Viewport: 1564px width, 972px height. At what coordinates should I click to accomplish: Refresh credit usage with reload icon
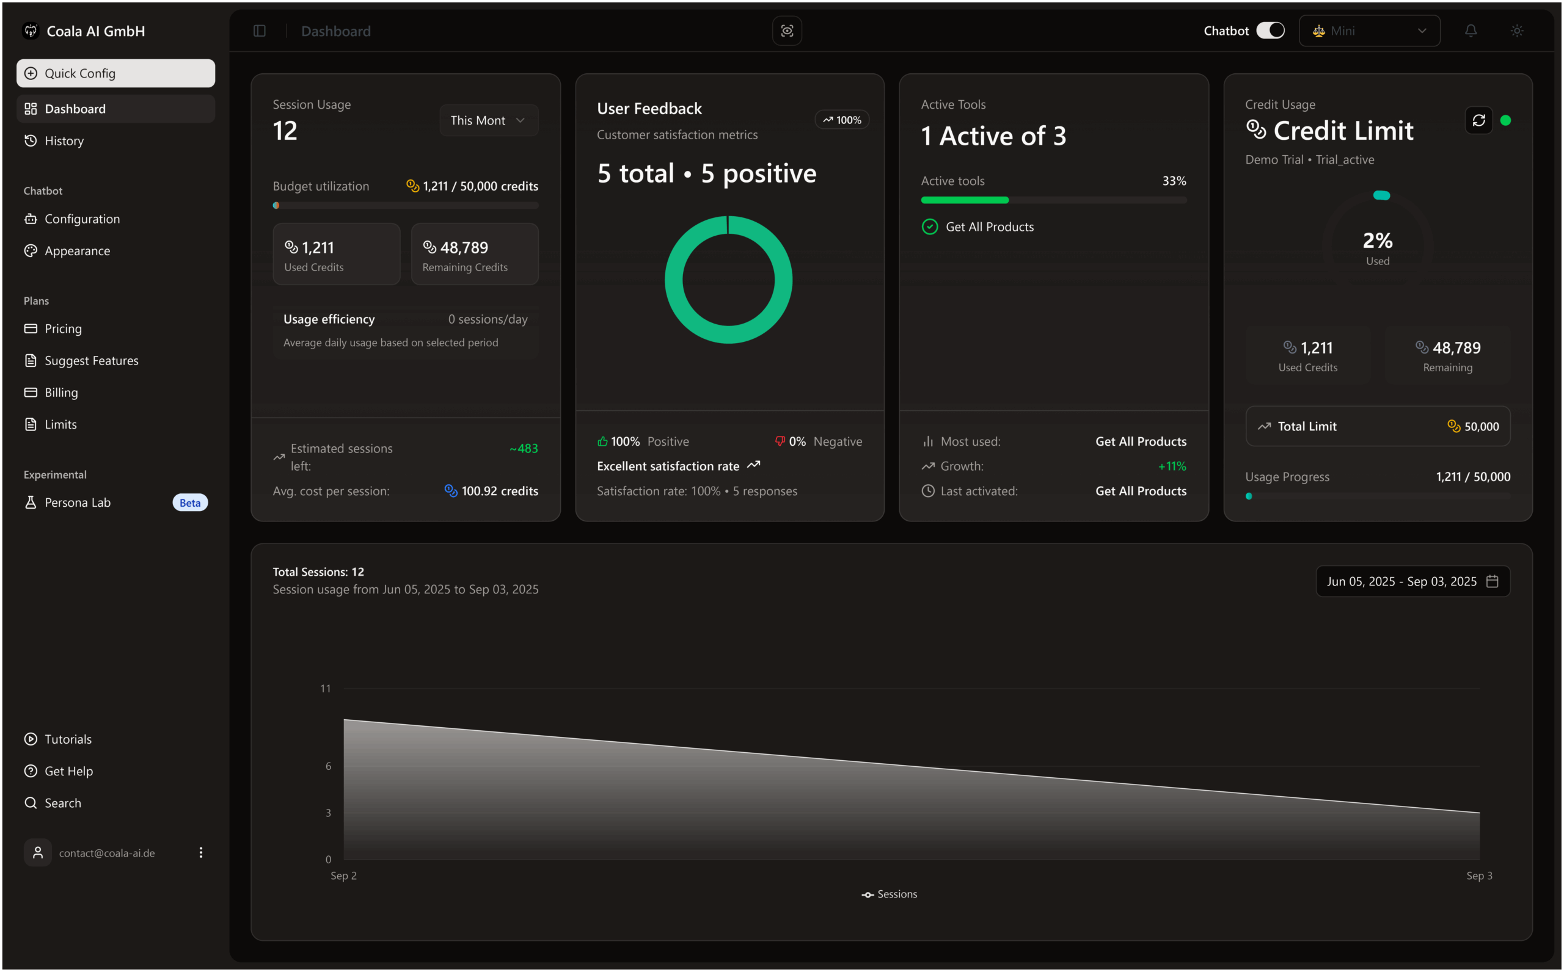(x=1478, y=120)
